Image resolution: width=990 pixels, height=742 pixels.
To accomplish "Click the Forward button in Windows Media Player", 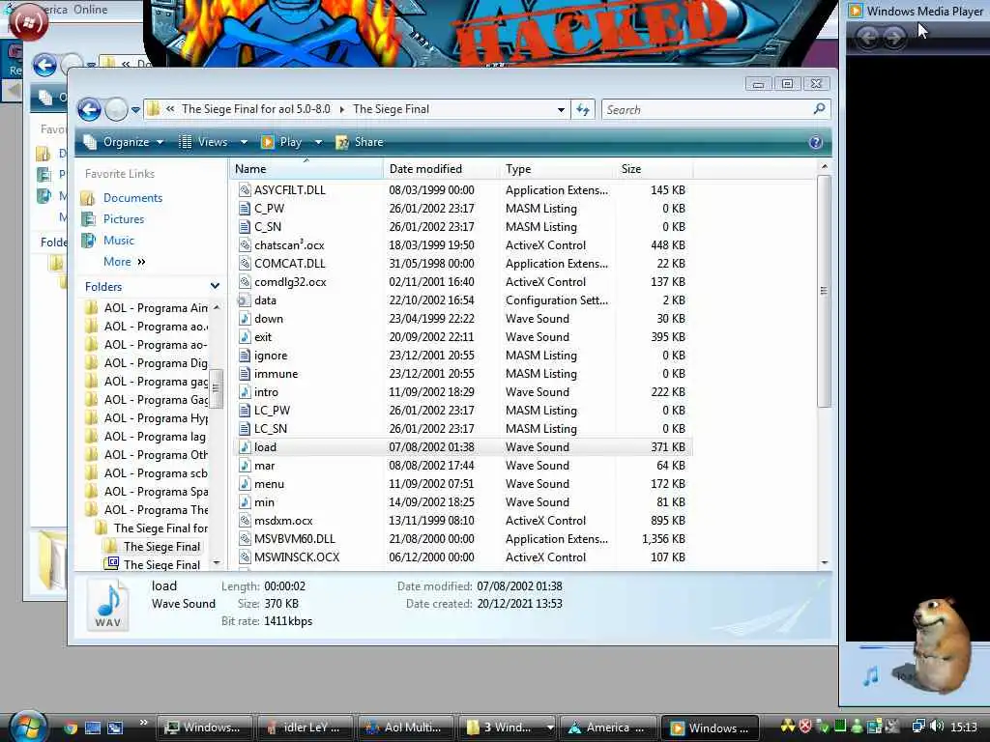I will click(x=893, y=38).
